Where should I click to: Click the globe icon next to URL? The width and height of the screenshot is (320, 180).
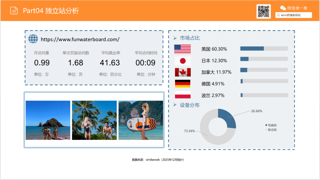click(x=33, y=39)
